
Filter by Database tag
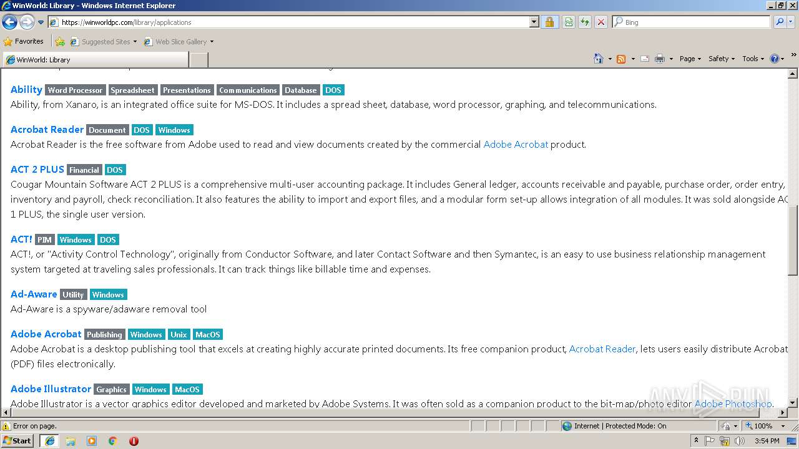coord(301,90)
